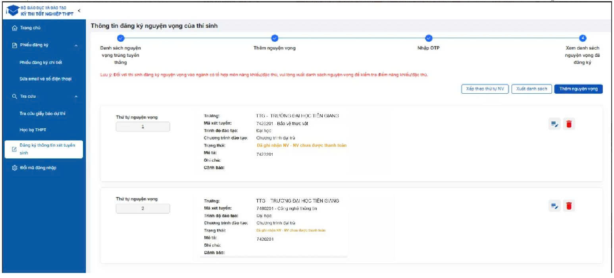Screen dimensions: 614x278
Task: Select the Thêm nguyện vọng step circle
Action: (x=274, y=38)
